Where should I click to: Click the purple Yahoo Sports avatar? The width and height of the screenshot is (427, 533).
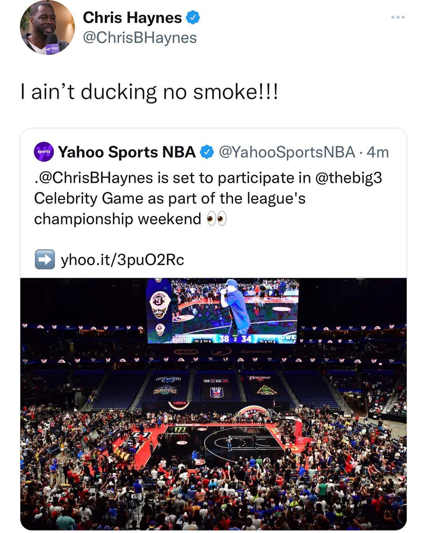coord(44,152)
